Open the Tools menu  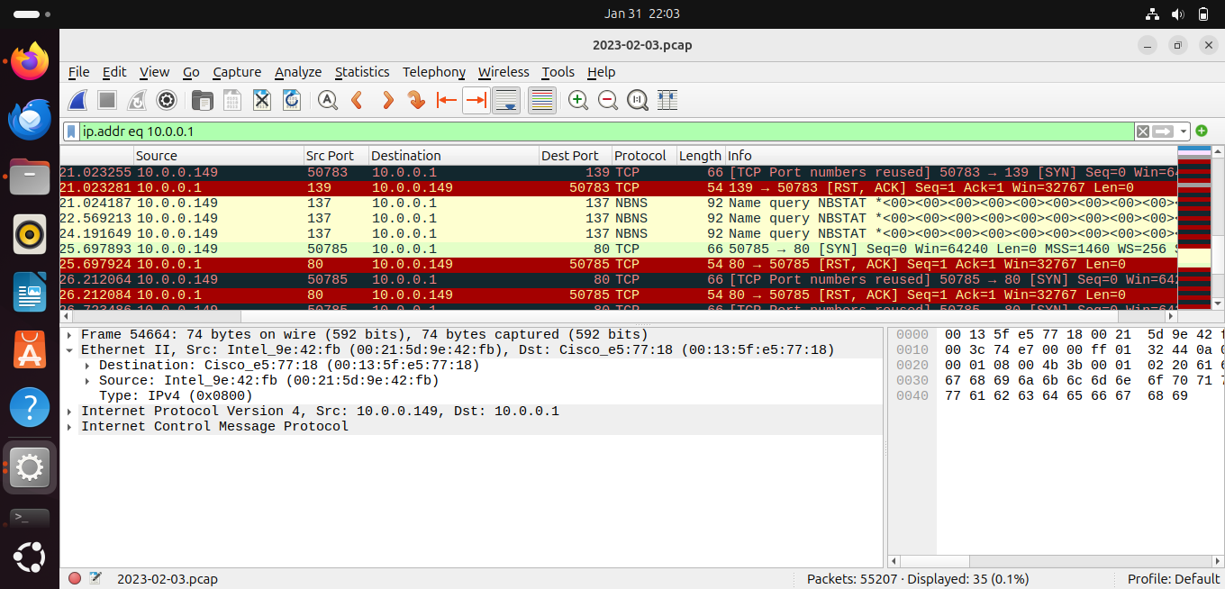click(x=558, y=72)
